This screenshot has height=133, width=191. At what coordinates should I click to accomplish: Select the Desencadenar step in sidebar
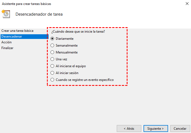point(12,36)
